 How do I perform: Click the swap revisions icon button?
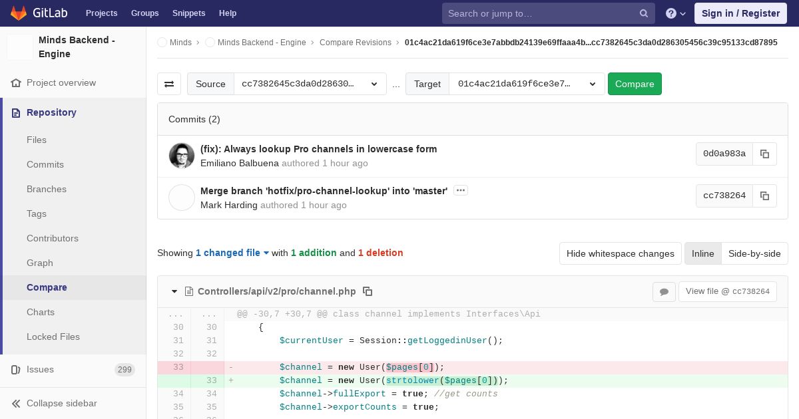click(x=169, y=84)
